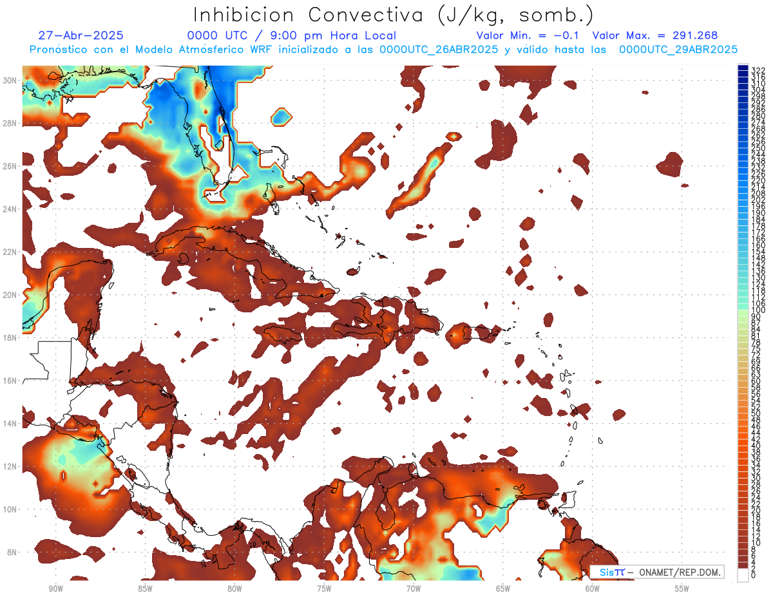
Task: Click the '80W' longitude label
Action: pyautogui.click(x=234, y=589)
